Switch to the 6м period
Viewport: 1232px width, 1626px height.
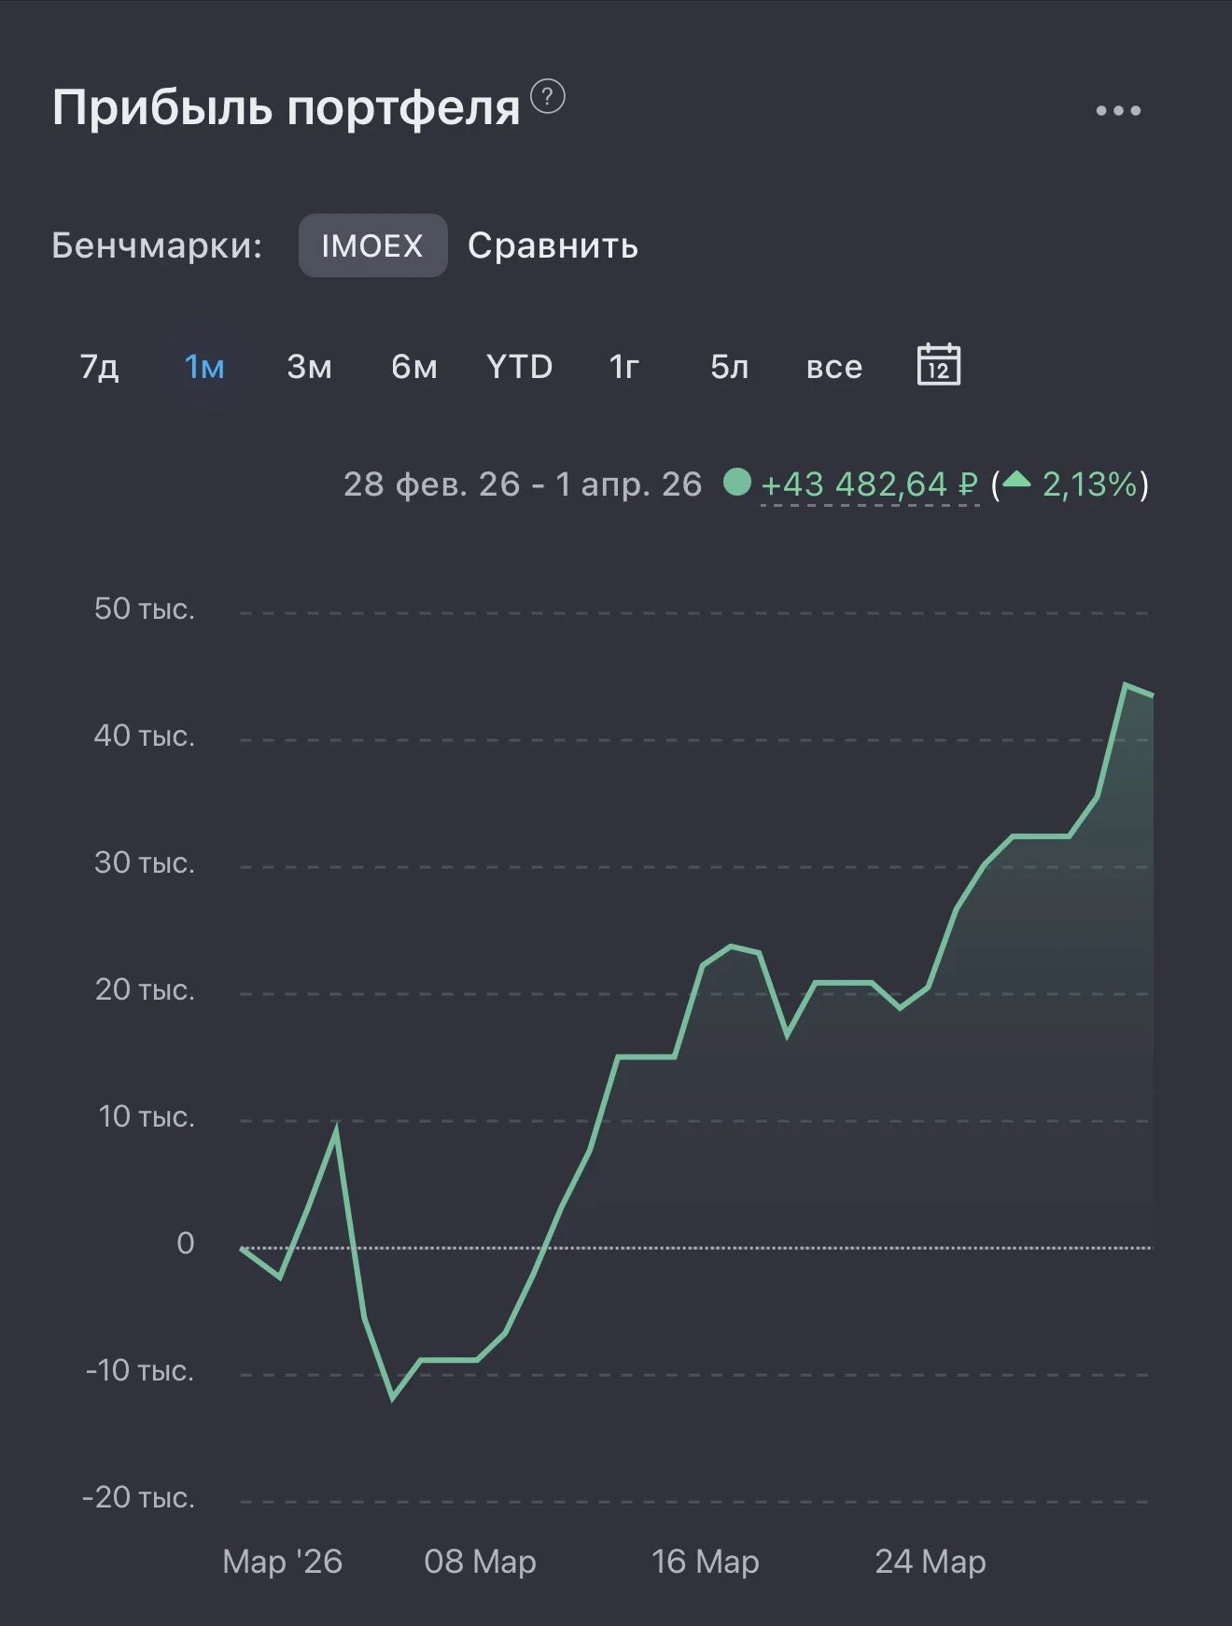(414, 367)
